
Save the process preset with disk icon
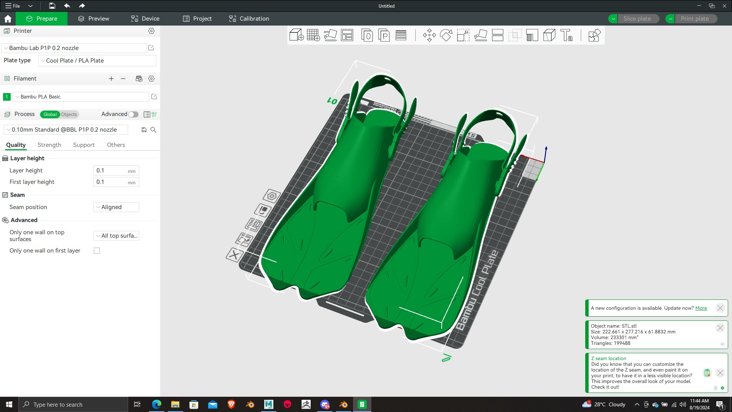point(144,130)
